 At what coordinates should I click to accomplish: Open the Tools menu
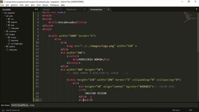pos(39,5)
